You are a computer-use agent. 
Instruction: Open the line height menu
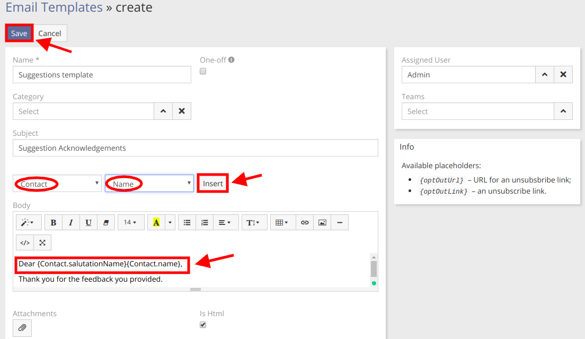254,222
